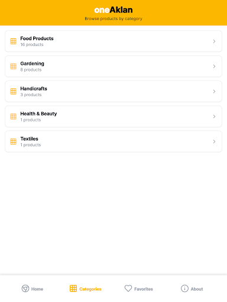227x302 pixels.
Task: Tap the Home icon in bottom navigation
Action: 25,288
